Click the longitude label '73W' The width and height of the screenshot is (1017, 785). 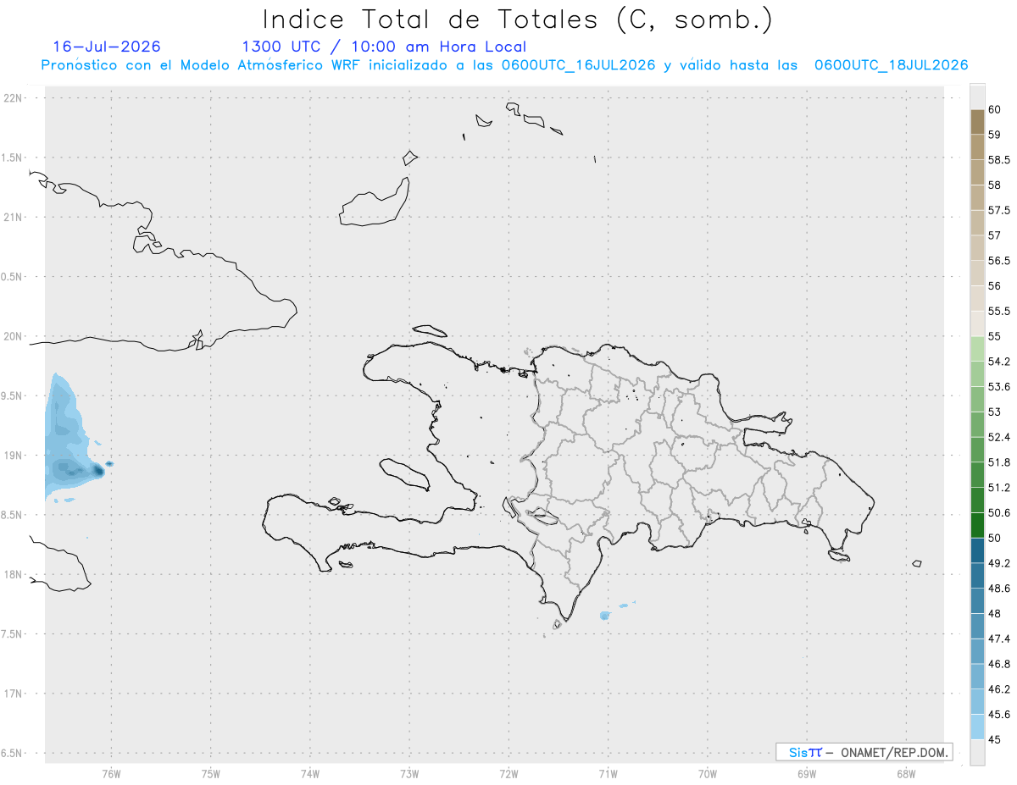click(x=409, y=773)
